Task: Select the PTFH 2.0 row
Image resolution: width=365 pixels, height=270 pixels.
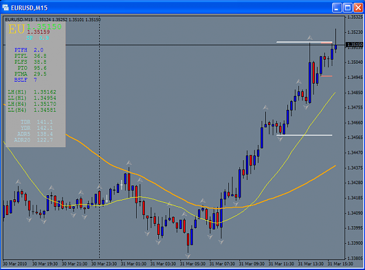Action: click(x=29, y=50)
